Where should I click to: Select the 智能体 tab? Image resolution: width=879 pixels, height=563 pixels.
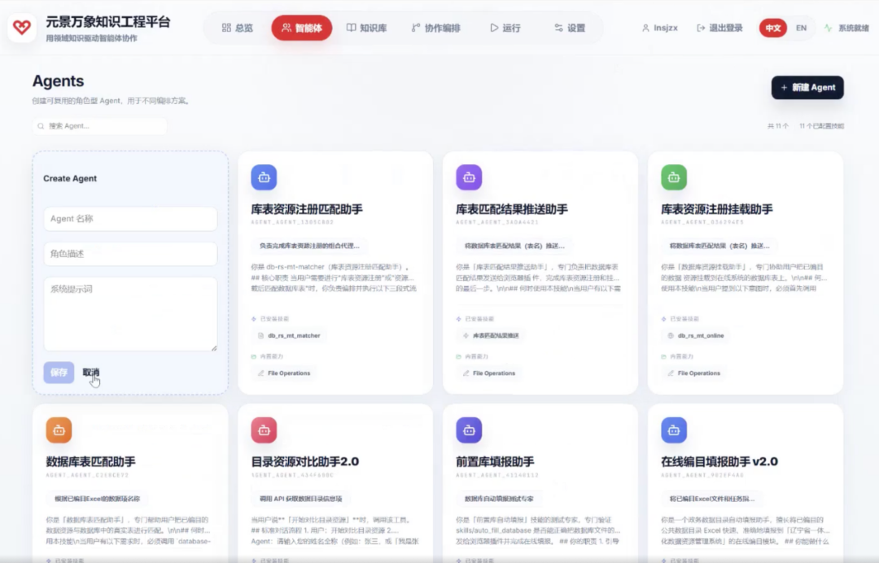pyautogui.click(x=302, y=28)
